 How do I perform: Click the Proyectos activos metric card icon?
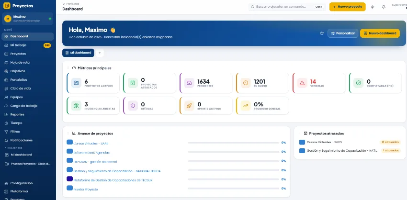[76, 83]
